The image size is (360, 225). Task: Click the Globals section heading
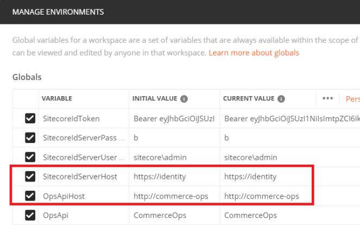click(x=27, y=77)
